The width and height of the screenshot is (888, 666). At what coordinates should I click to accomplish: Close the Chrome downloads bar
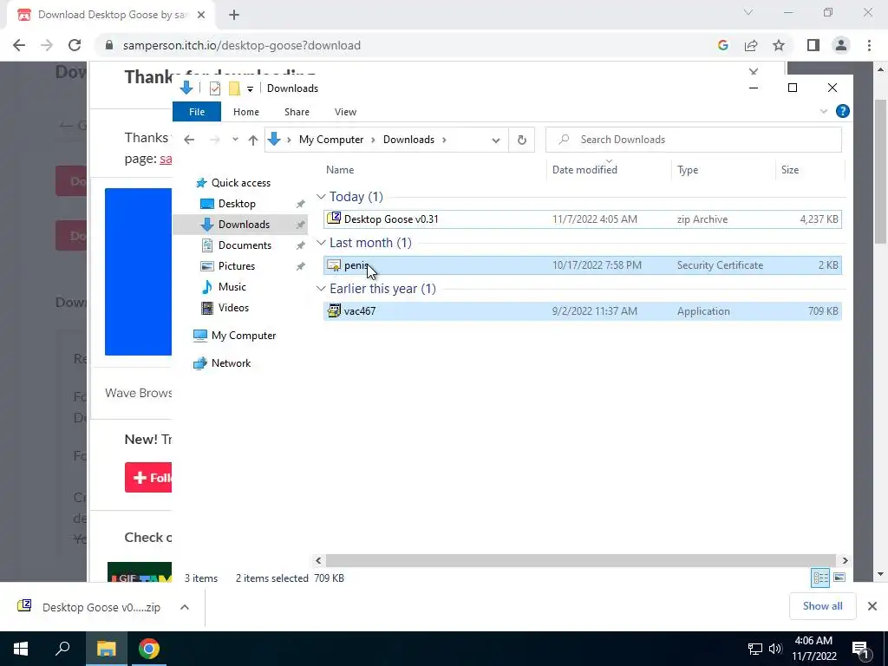[872, 606]
